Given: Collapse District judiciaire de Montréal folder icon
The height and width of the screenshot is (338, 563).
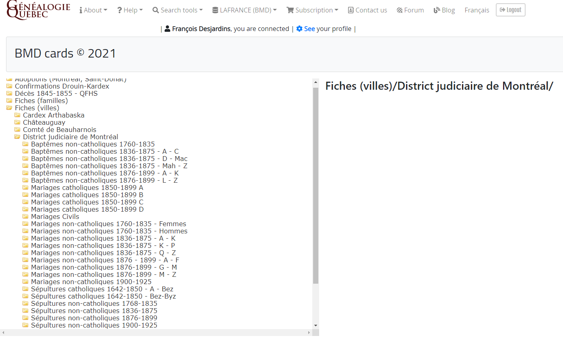Looking at the screenshot, I should click(17, 137).
